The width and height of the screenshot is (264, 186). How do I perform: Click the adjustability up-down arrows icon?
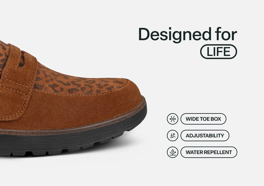(x=172, y=135)
